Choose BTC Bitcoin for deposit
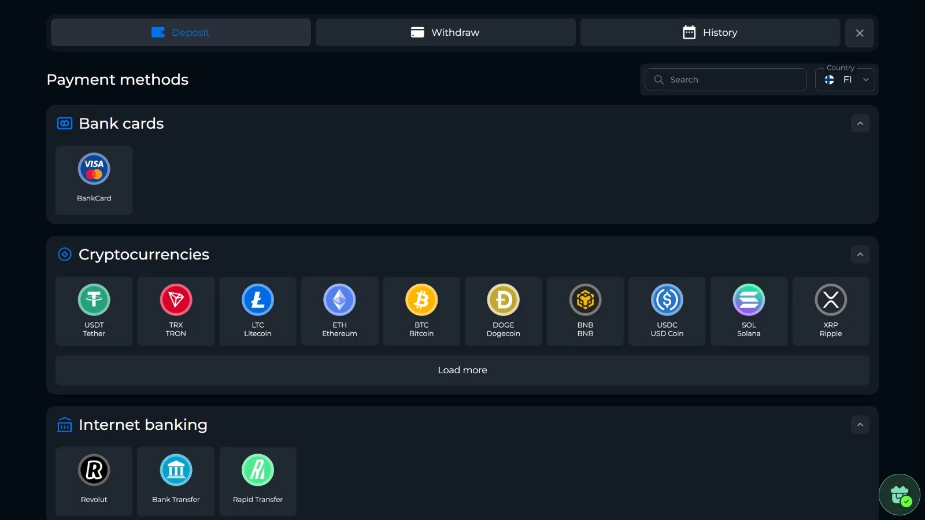 pos(421,311)
